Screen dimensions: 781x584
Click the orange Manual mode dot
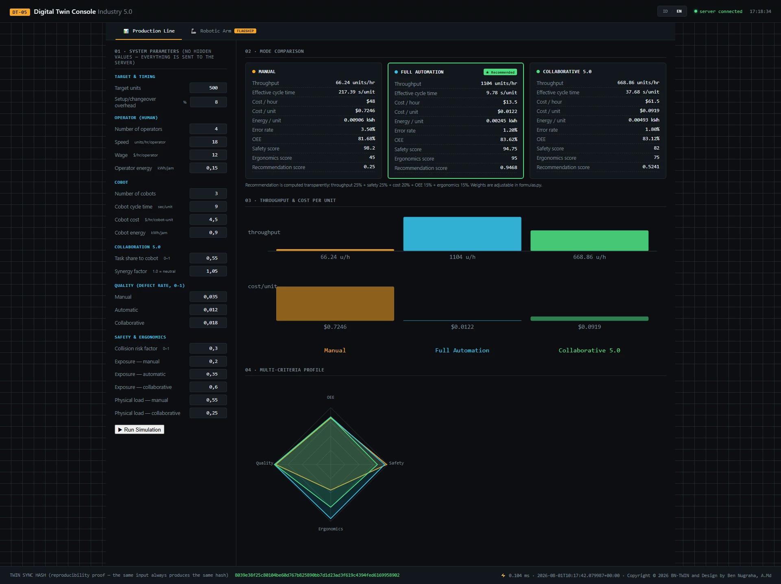[x=254, y=72]
